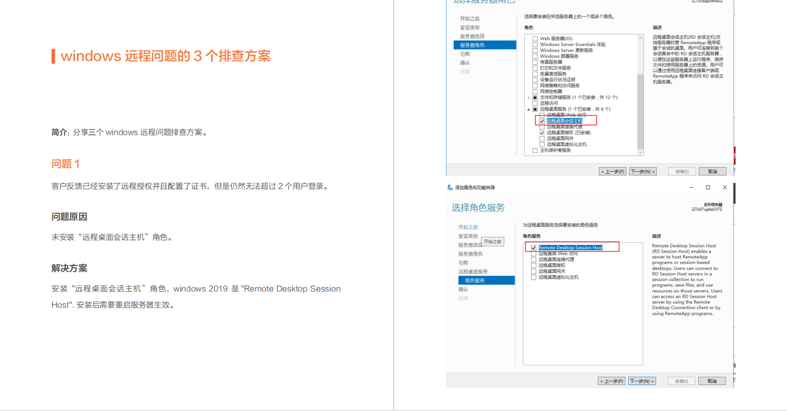Image resolution: width=787 pixels, height=411 pixels.
Task: Collapse the 远程桌面服务 tree node
Action: pos(528,109)
